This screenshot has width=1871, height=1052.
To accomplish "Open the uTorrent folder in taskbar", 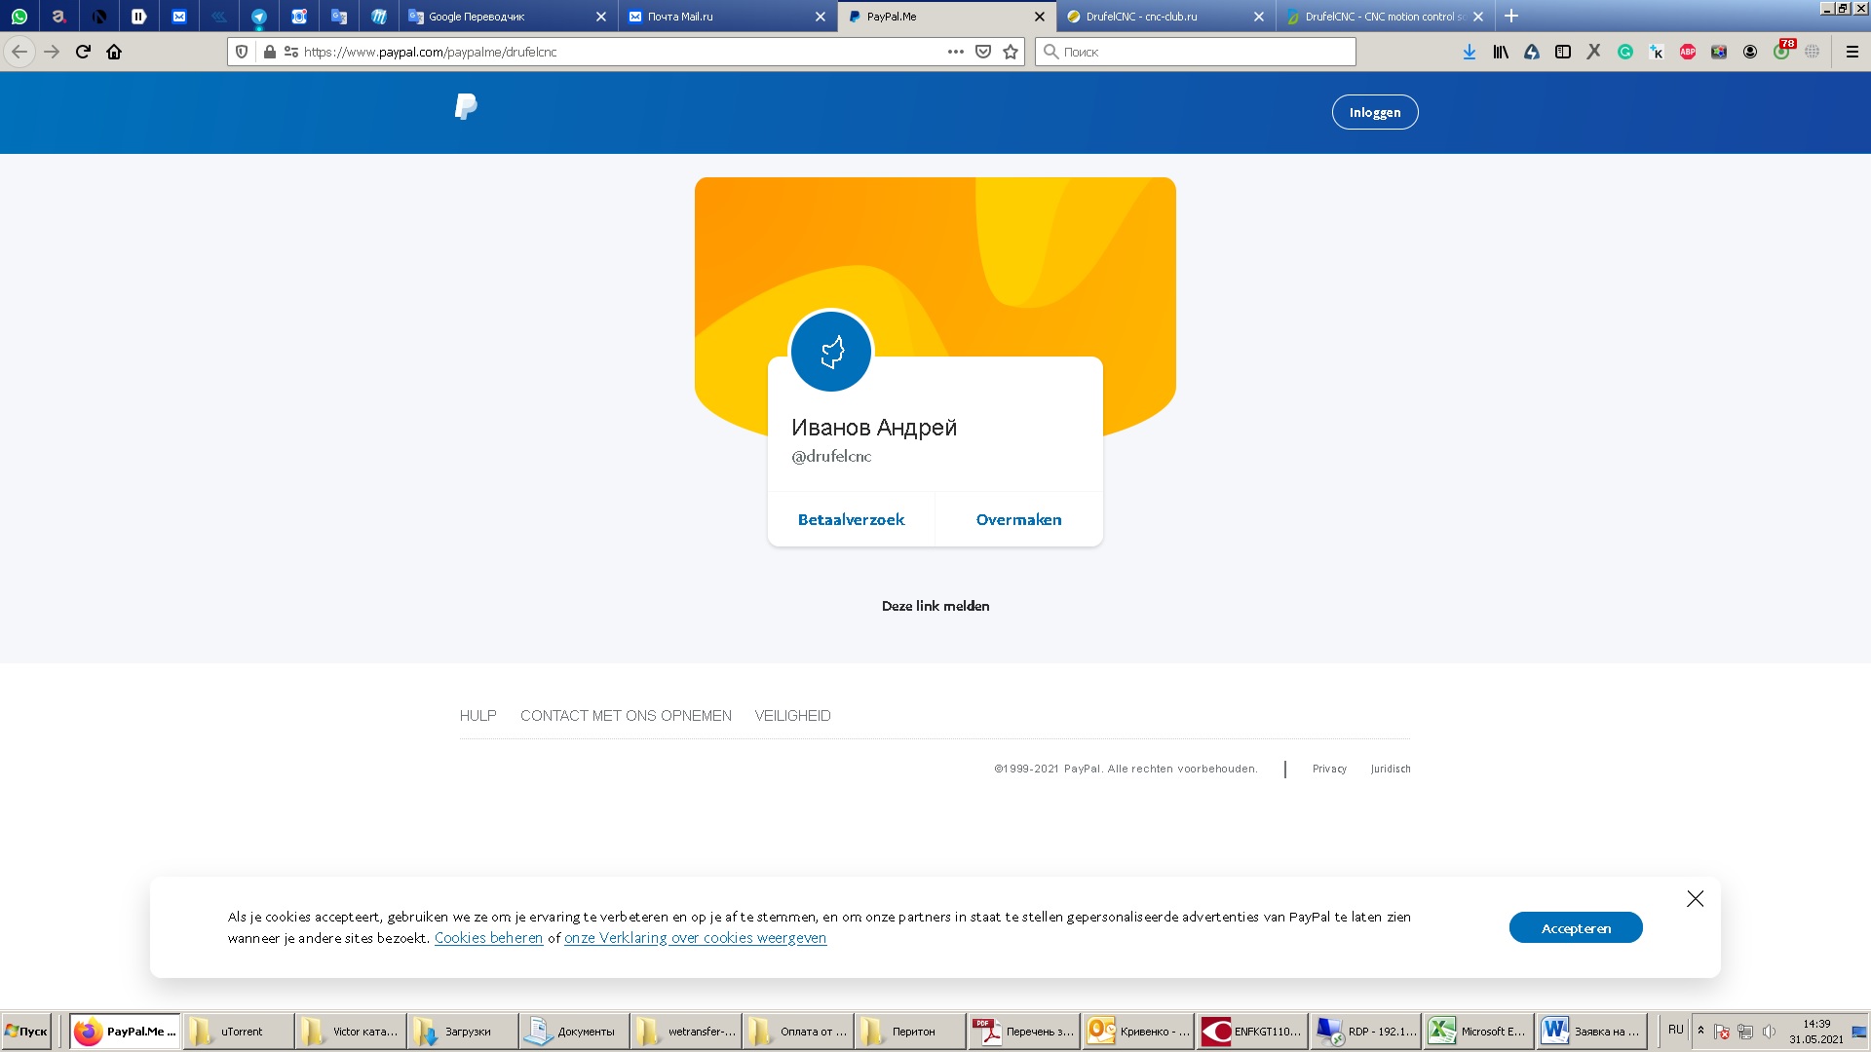I will [238, 1032].
